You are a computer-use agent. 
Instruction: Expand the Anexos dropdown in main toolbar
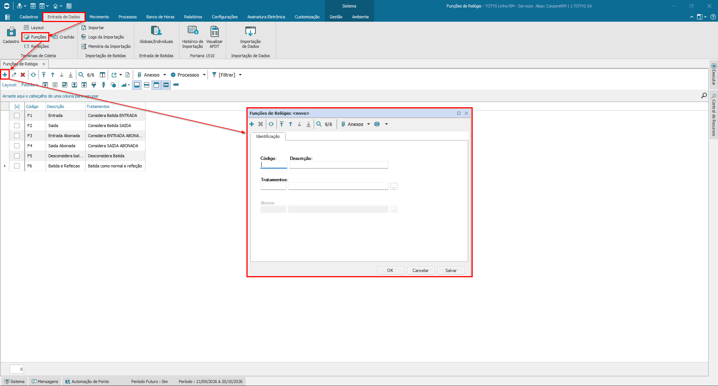coord(165,75)
